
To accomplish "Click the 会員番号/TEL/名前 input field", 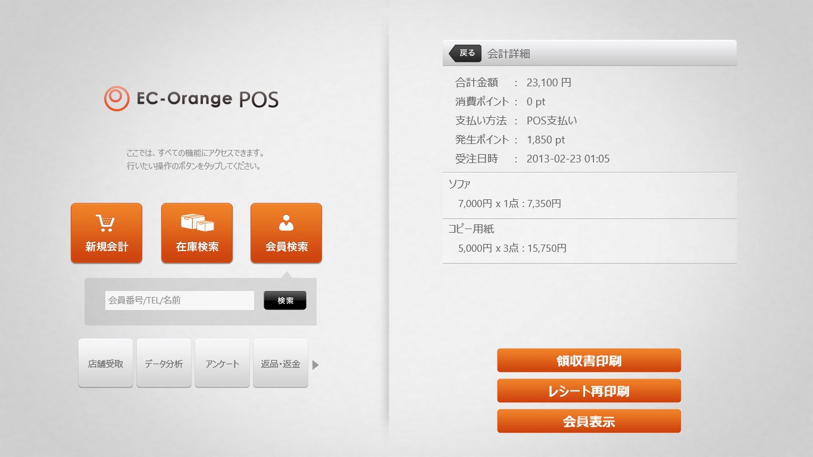I will (179, 301).
